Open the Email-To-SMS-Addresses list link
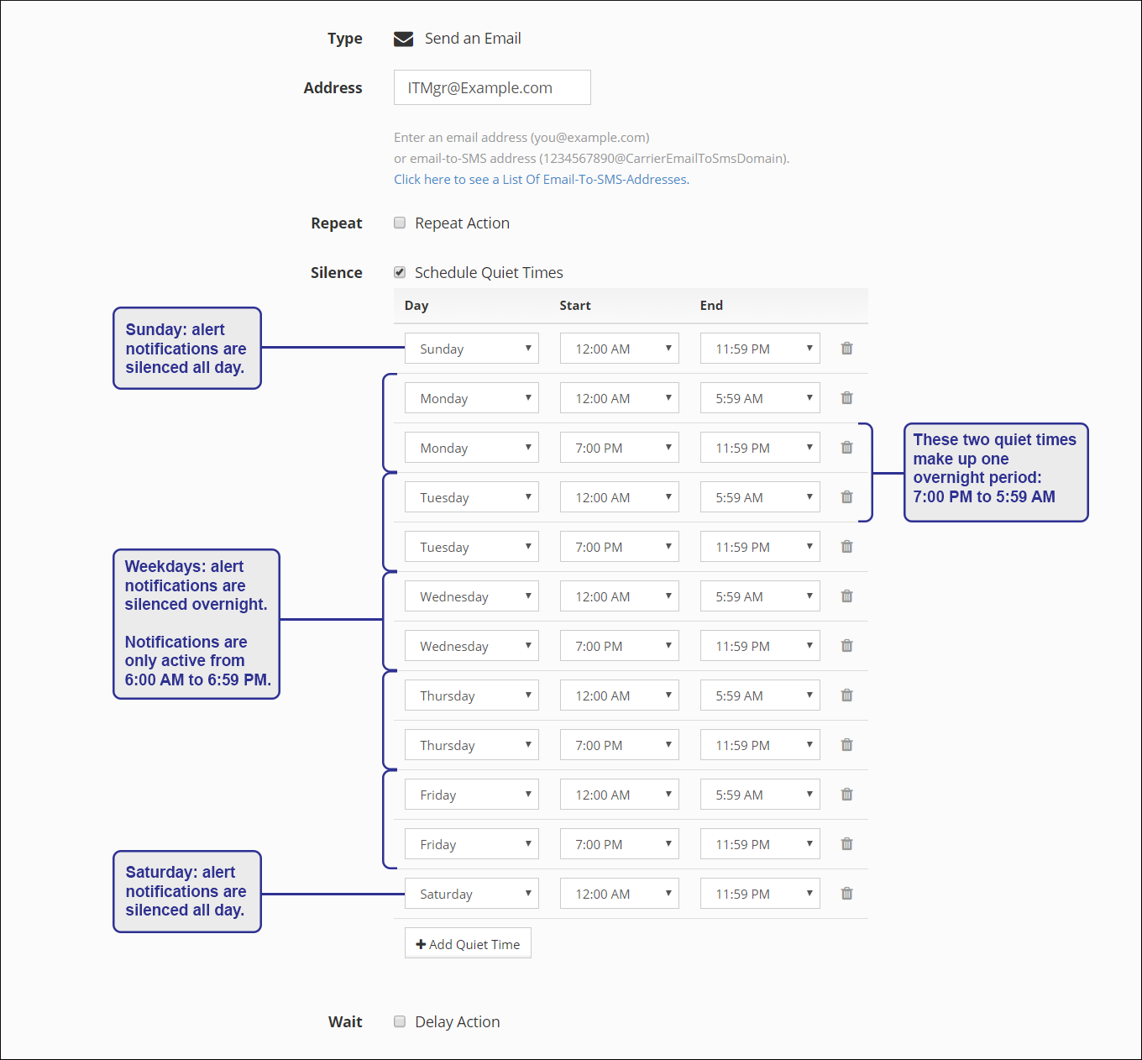The image size is (1142, 1060). click(541, 179)
